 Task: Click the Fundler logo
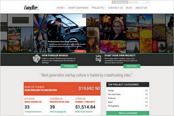(31, 8)
